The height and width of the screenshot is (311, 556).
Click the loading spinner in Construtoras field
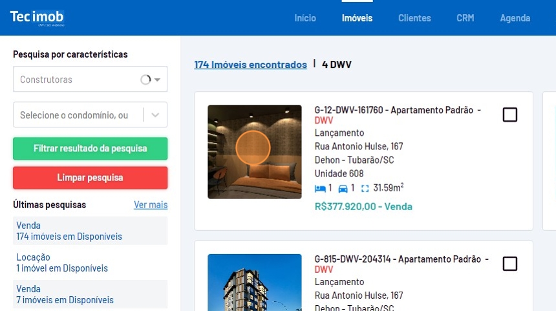click(x=145, y=80)
